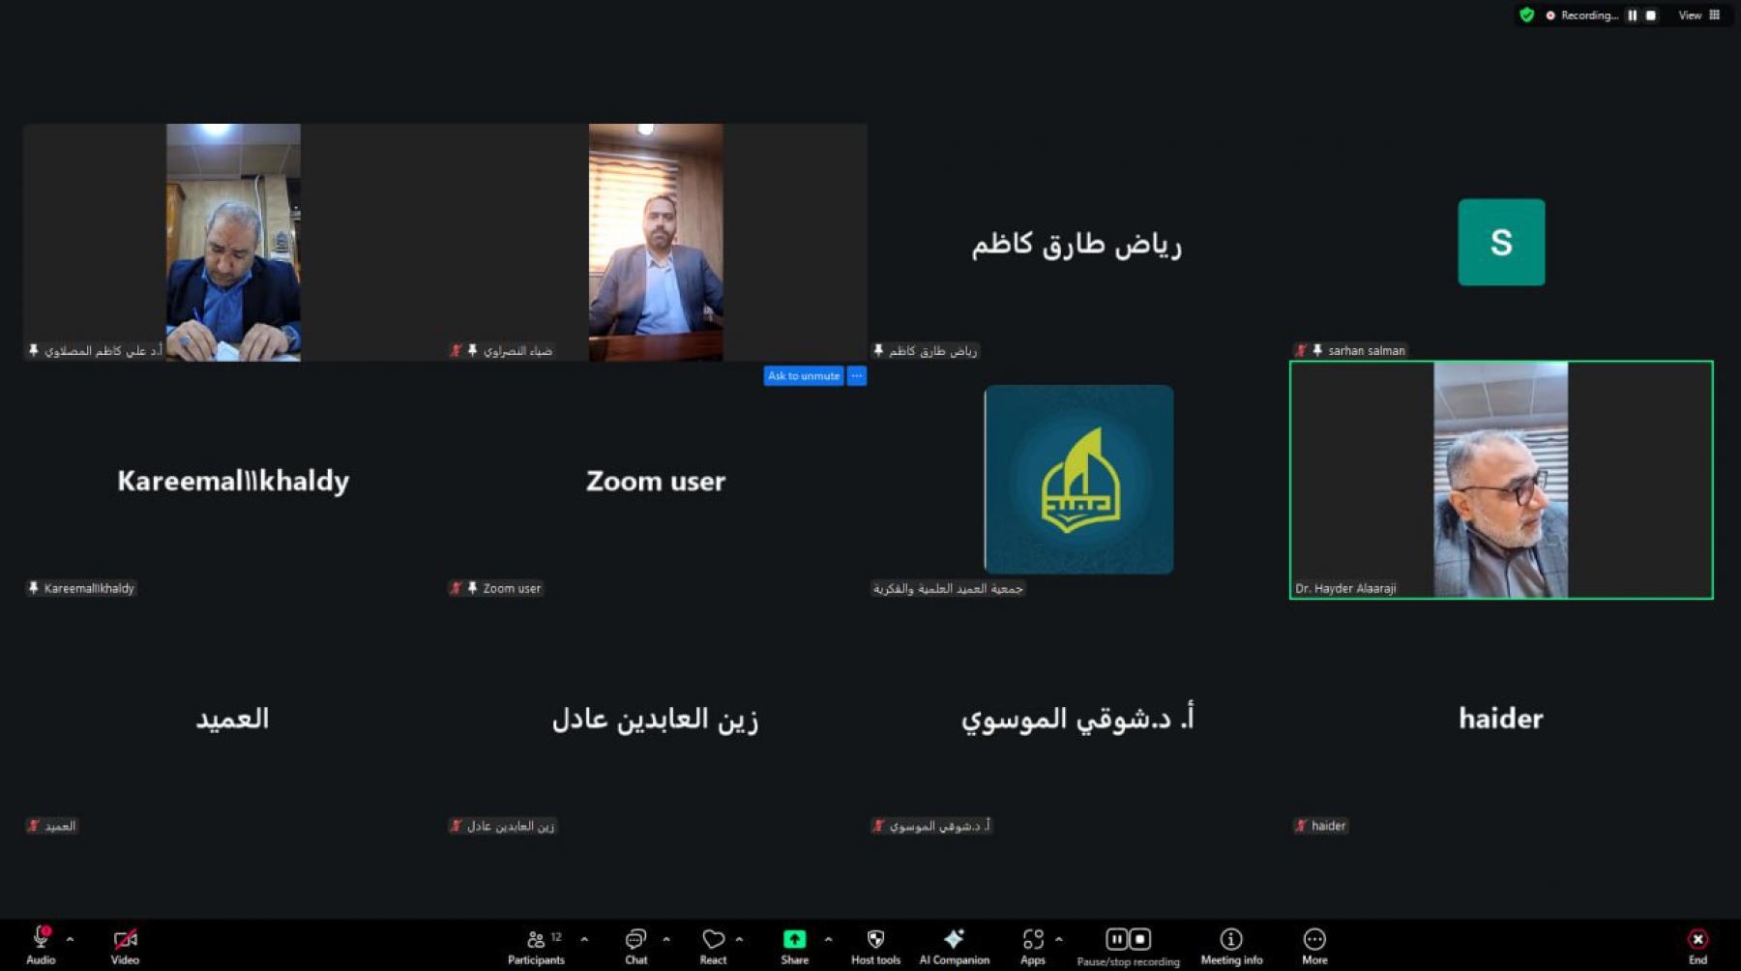
Task: End the meeting
Action: tap(1697, 940)
